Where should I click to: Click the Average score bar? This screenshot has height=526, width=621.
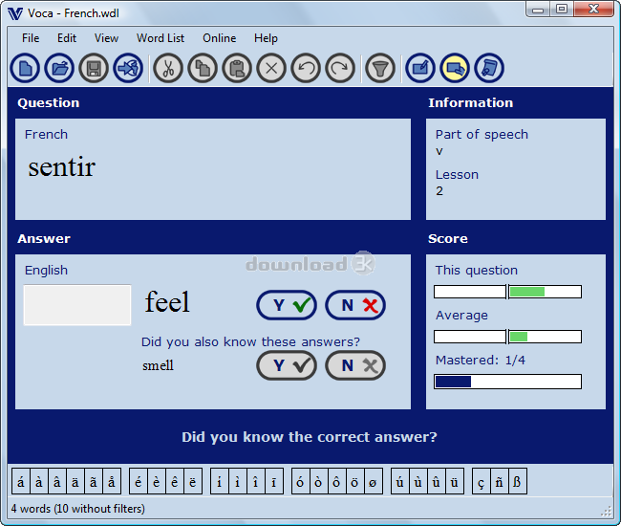click(507, 337)
